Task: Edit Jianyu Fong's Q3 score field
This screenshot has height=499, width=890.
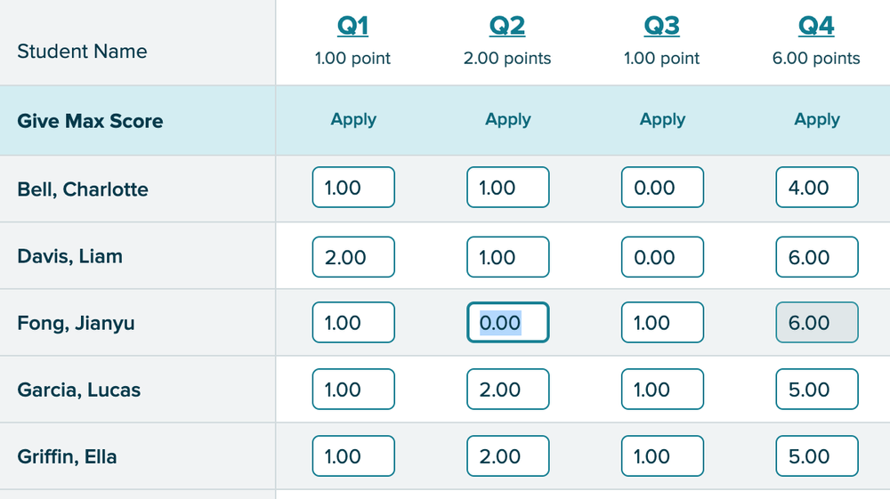Action: pyautogui.click(x=662, y=323)
